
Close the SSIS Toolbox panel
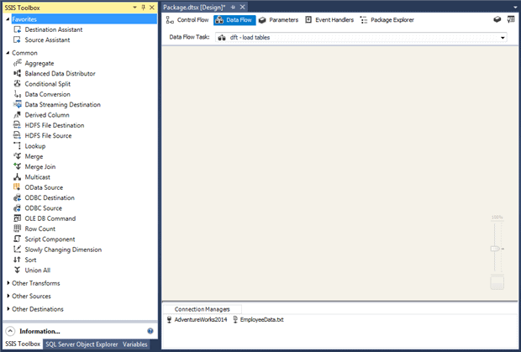coord(152,8)
